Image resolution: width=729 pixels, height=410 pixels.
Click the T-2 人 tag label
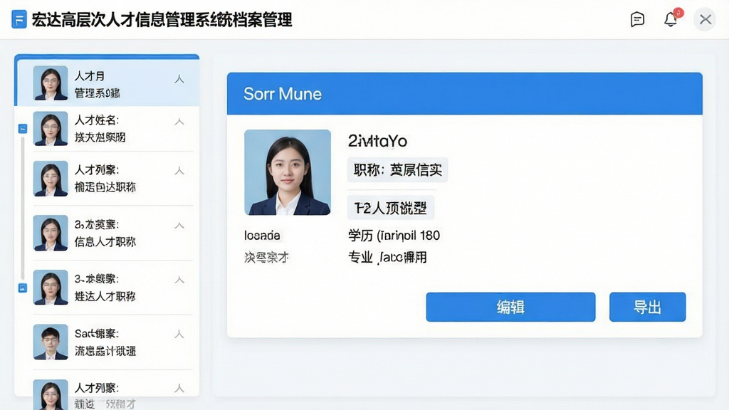pos(391,208)
